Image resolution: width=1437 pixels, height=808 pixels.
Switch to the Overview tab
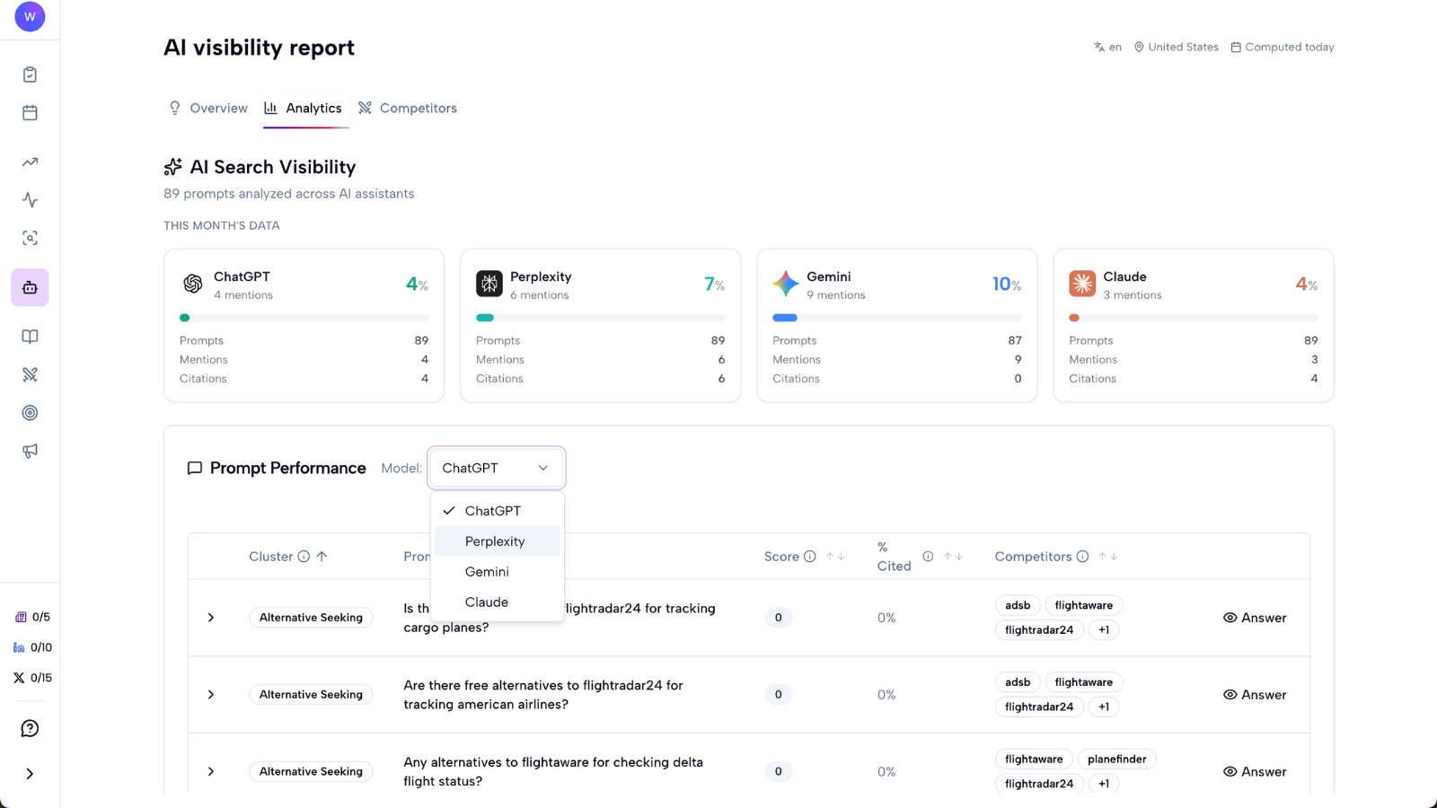coord(208,108)
